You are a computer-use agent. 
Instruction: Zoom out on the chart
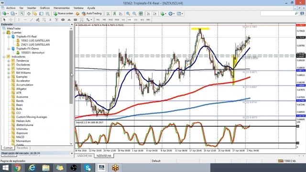click(134, 14)
